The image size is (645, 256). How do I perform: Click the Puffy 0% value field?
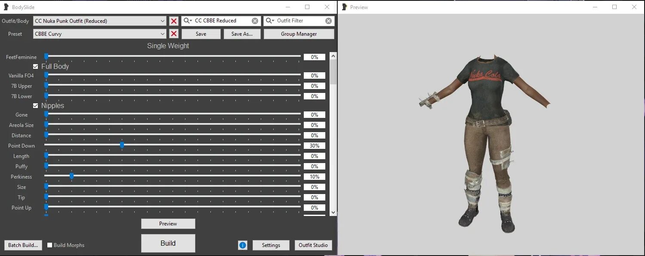315,167
